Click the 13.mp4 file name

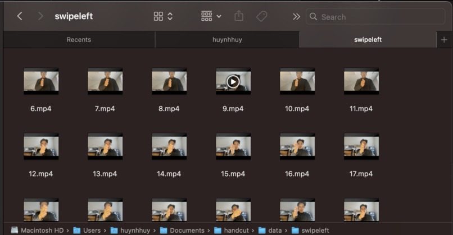(x=105, y=174)
